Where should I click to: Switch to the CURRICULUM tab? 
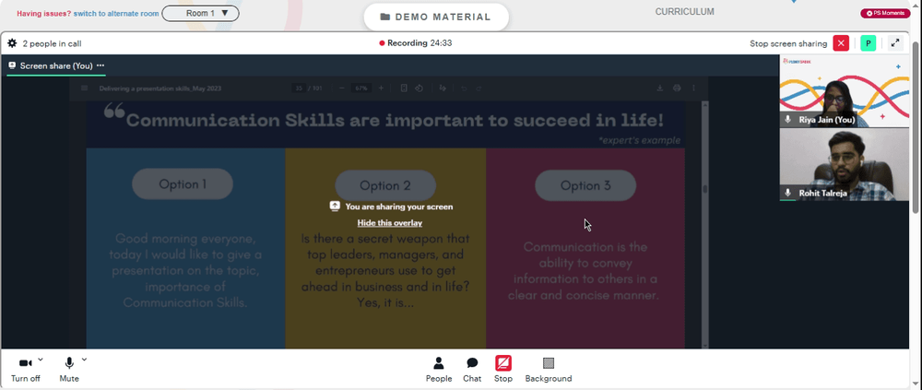[x=684, y=12]
